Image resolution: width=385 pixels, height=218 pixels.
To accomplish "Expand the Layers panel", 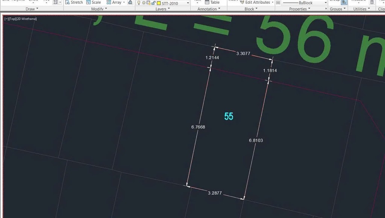I will pos(162,9).
